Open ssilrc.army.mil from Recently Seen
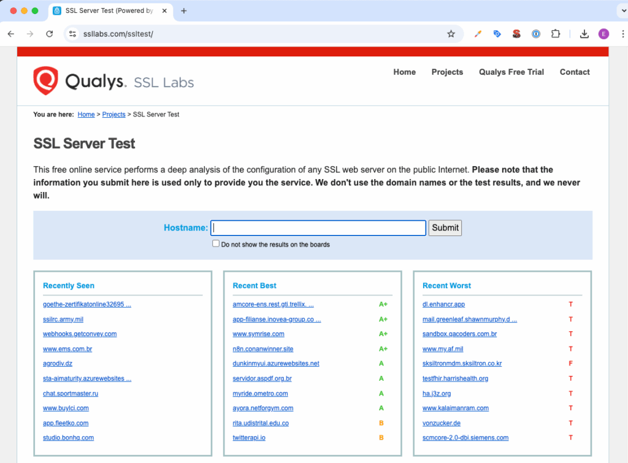 point(63,320)
